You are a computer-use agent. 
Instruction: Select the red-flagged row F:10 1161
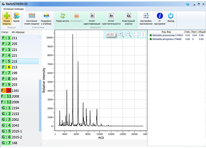tap(20, 90)
